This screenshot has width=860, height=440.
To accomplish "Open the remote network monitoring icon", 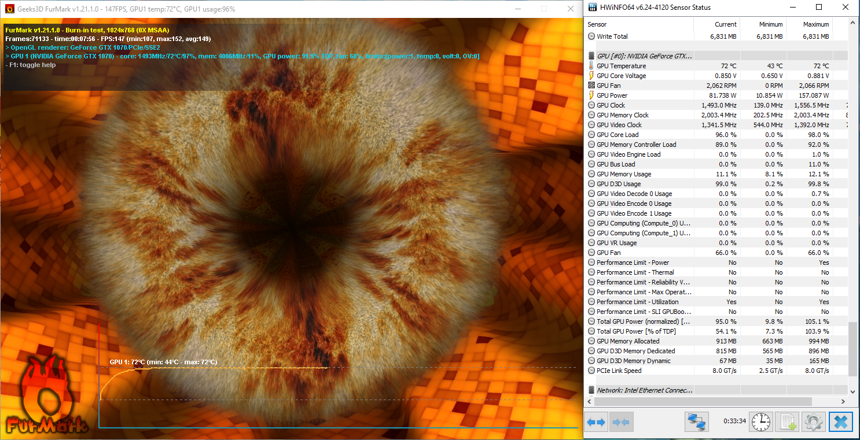I will coord(696,423).
